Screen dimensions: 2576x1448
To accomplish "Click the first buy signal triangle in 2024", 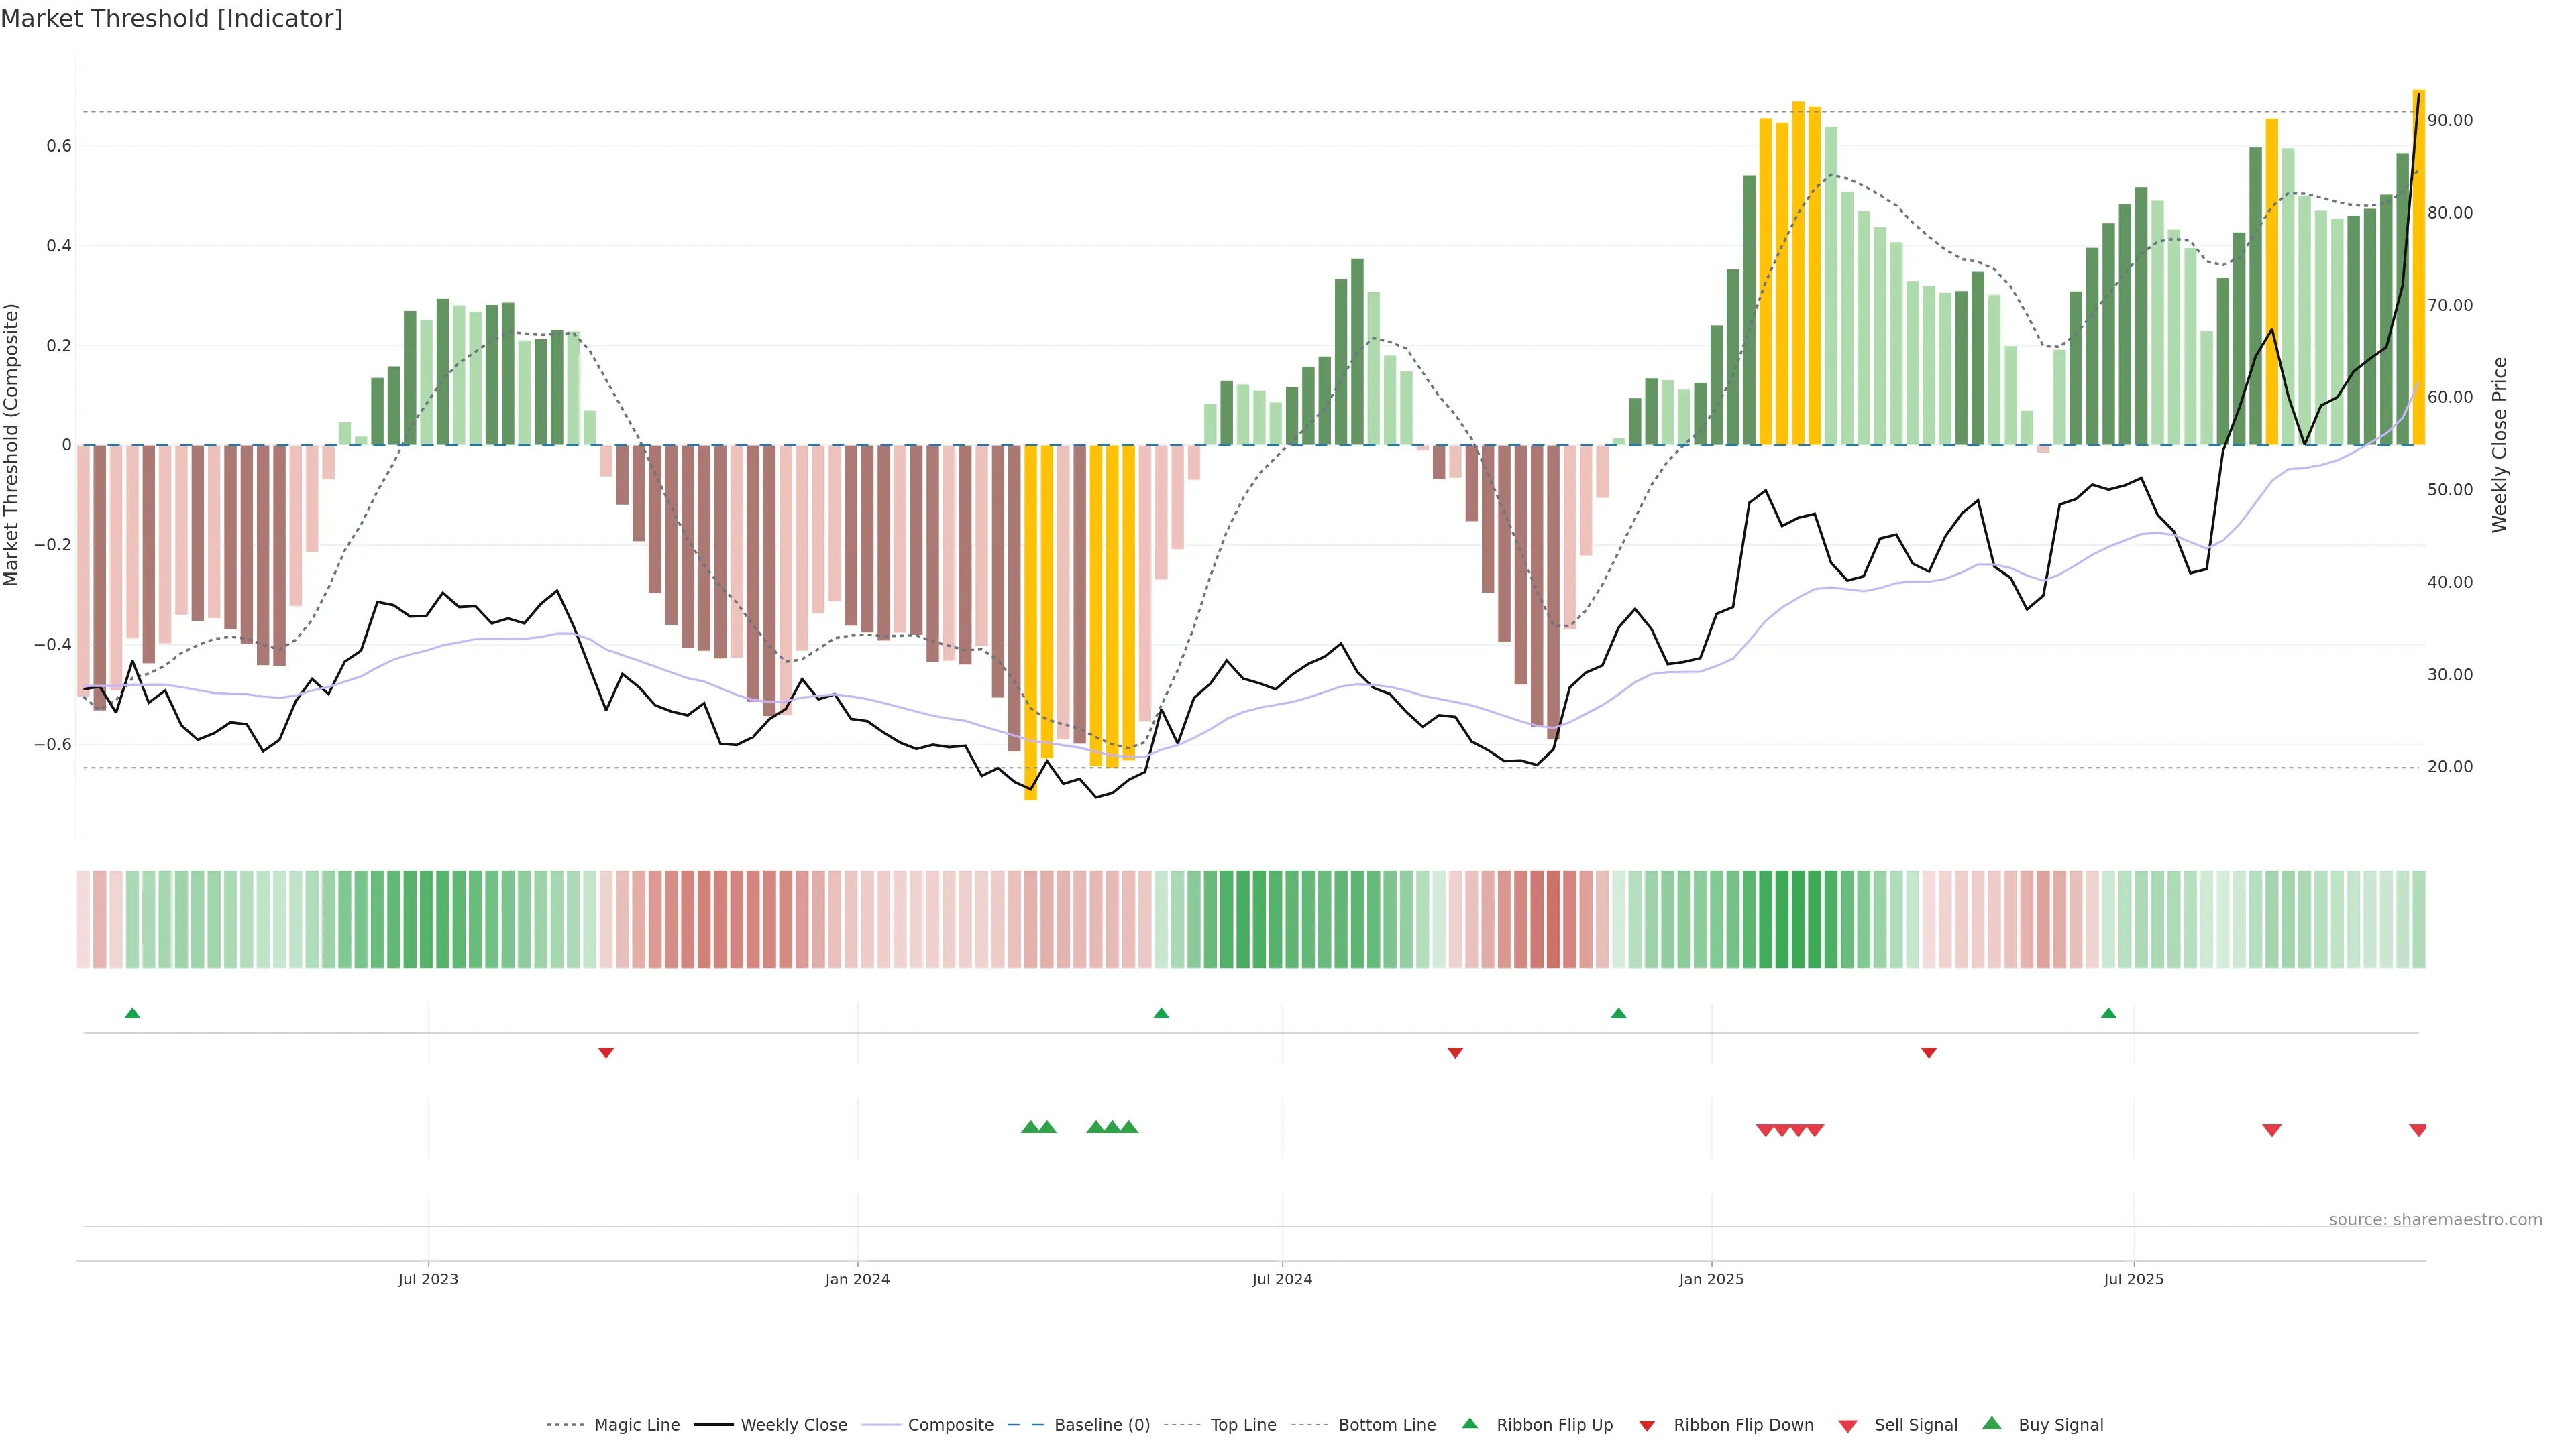I will click(1030, 1127).
